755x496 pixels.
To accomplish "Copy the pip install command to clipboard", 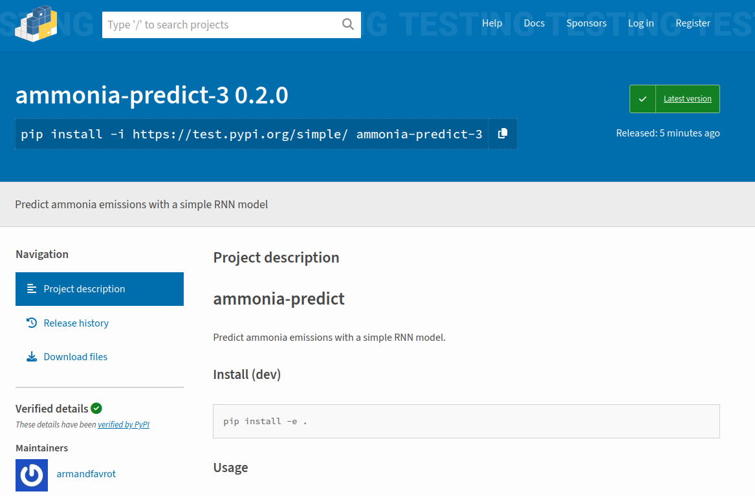I will tap(503, 134).
